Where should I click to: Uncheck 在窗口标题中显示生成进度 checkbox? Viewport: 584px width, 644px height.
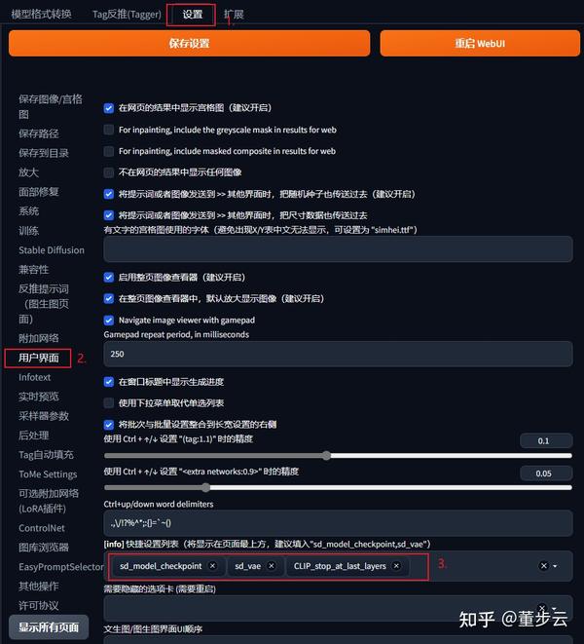109,382
